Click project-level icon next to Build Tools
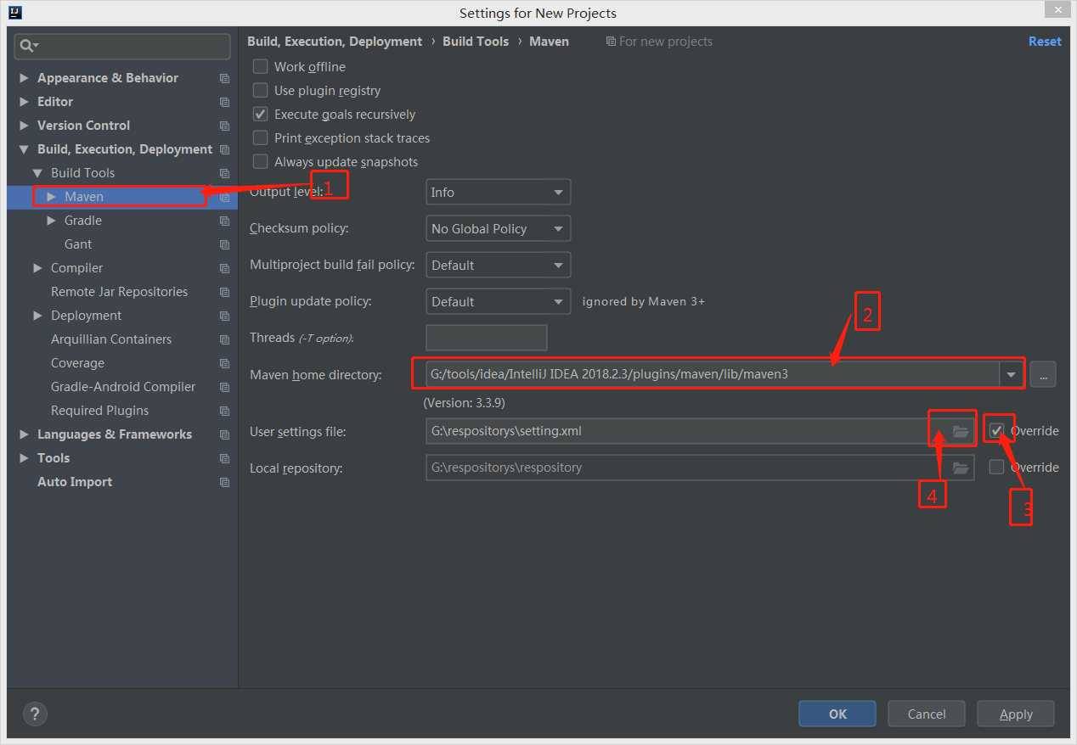The image size is (1077, 745). (224, 173)
